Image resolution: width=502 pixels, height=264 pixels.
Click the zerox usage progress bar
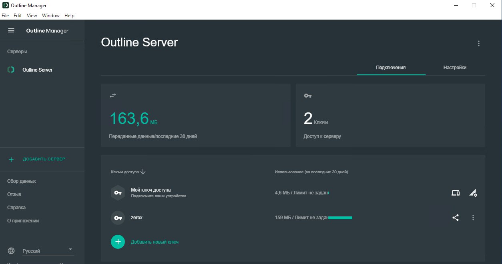pos(340,218)
